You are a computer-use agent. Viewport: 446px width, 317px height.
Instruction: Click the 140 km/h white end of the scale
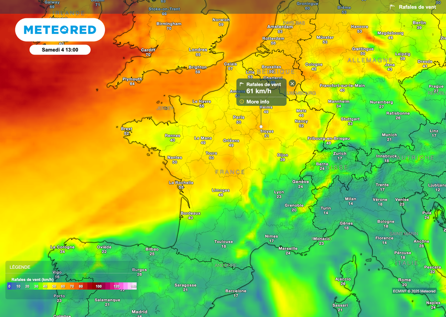[133, 286]
